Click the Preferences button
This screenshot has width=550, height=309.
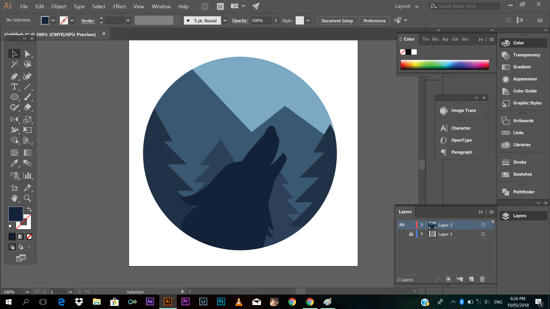[x=374, y=21]
